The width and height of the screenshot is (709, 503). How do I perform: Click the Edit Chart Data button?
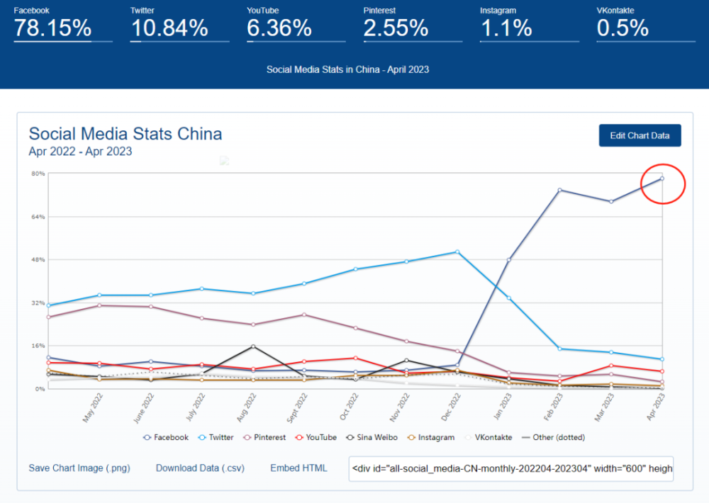click(x=640, y=135)
